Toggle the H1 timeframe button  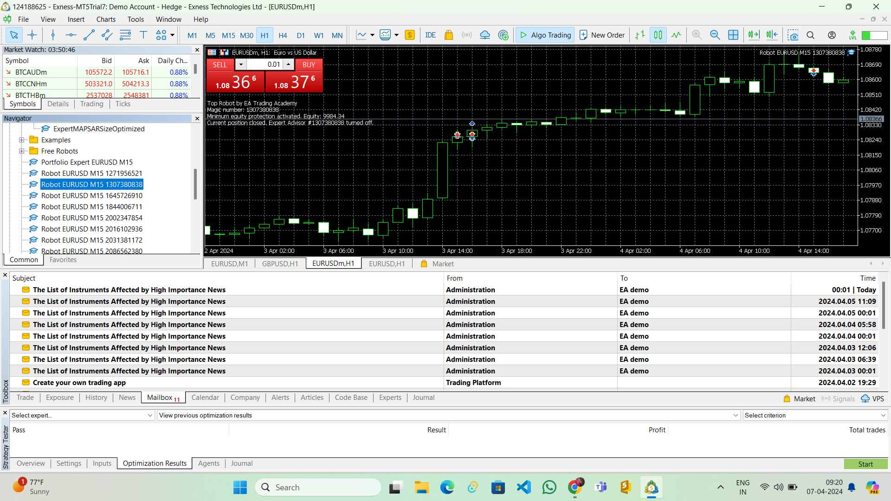(x=265, y=35)
